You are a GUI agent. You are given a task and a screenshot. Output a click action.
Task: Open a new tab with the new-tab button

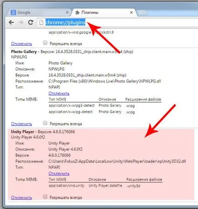click(x=142, y=13)
